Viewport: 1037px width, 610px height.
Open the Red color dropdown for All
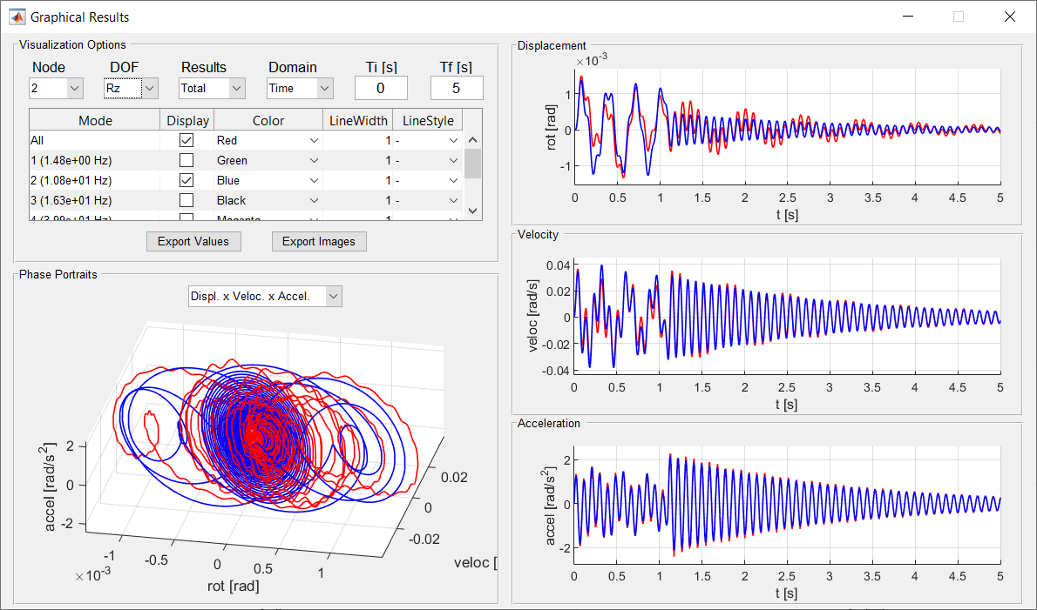click(268, 140)
